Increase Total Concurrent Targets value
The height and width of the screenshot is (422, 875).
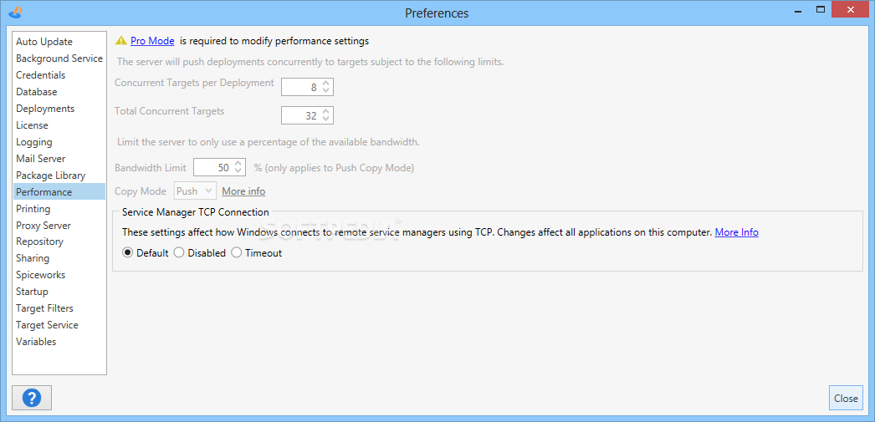click(x=326, y=111)
